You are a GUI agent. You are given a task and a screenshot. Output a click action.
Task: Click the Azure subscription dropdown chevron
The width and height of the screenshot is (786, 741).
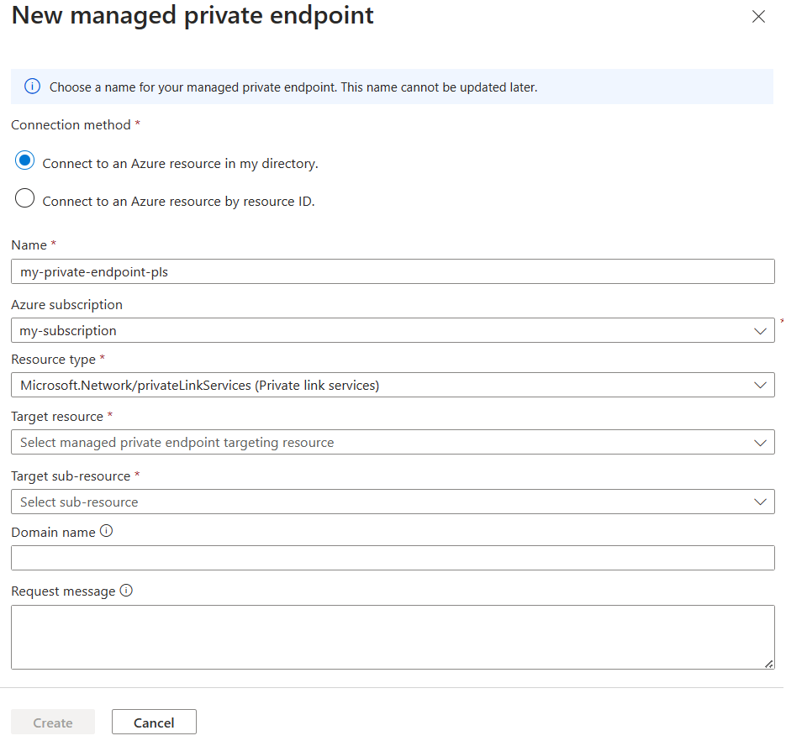click(x=760, y=331)
